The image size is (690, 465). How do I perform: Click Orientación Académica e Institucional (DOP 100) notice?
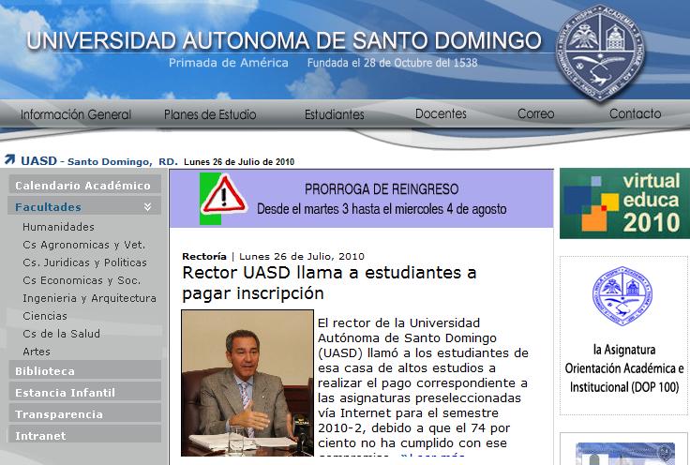pyautogui.click(x=624, y=368)
